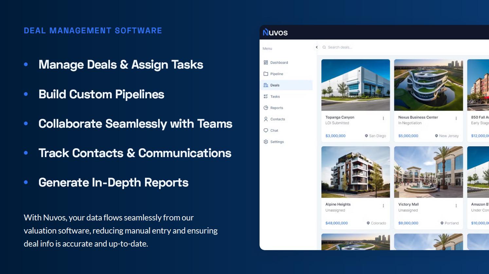
Task: Go to the Contacts menu item
Action: (x=286, y=119)
